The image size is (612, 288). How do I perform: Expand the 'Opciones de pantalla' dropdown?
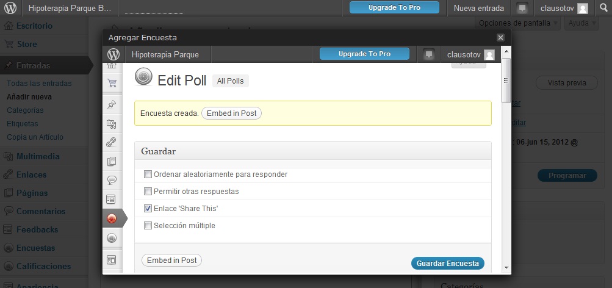point(516,23)
